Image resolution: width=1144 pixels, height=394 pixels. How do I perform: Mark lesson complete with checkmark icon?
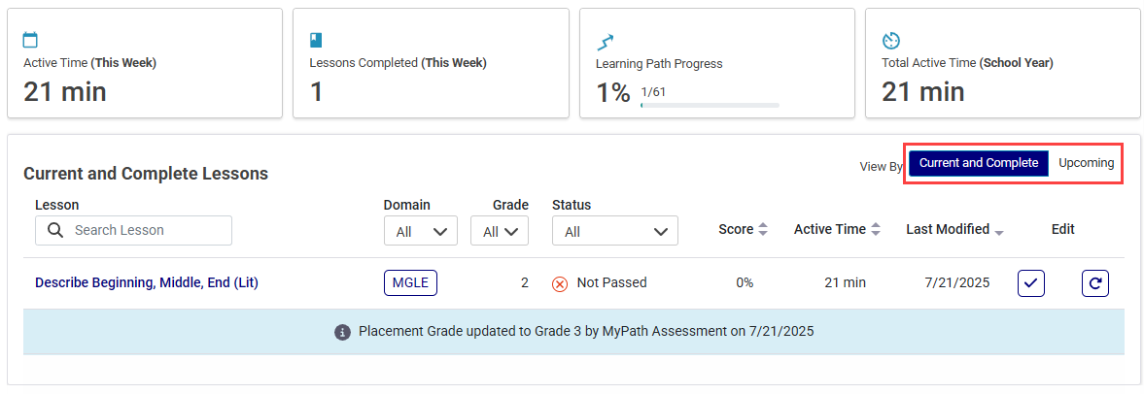[x=1031, y=283]
